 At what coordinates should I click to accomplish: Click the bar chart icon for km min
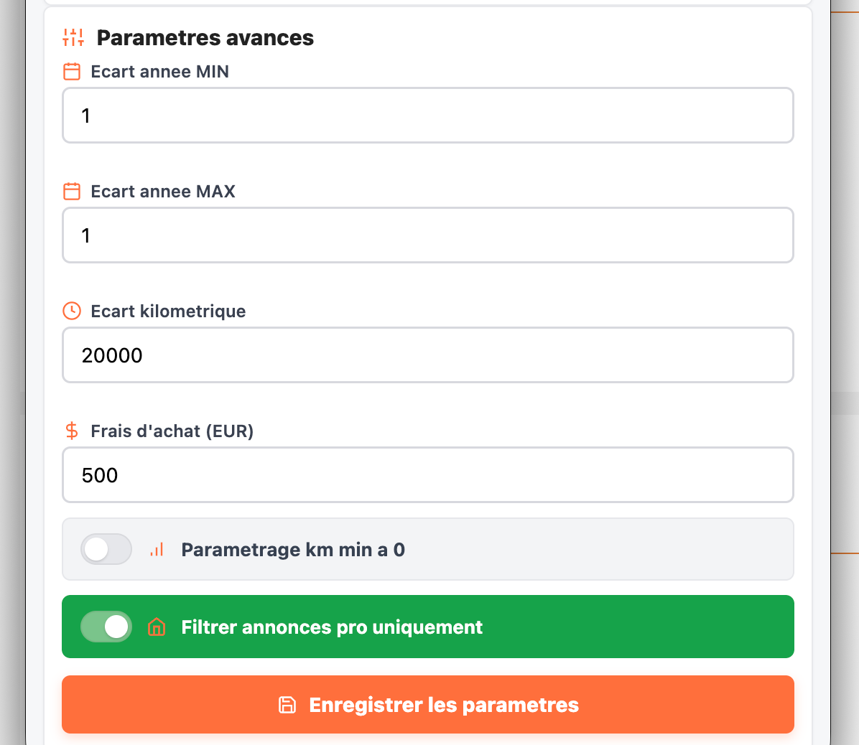[x=157, y=550]
